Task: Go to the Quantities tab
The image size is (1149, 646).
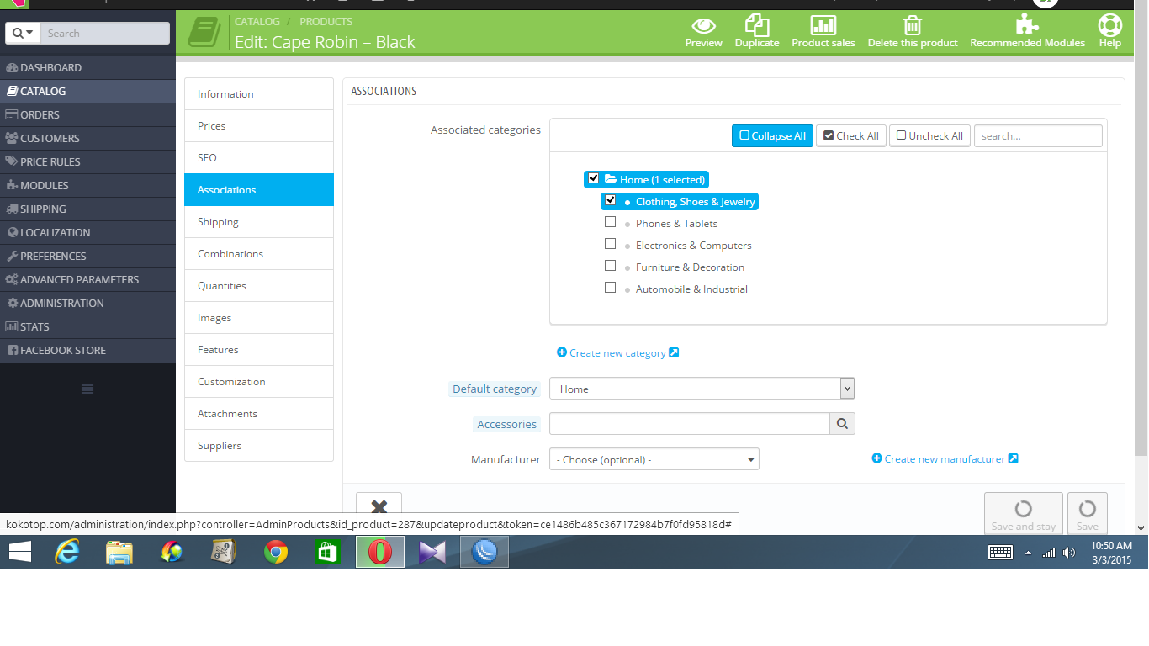Action: tap(259, 286)
